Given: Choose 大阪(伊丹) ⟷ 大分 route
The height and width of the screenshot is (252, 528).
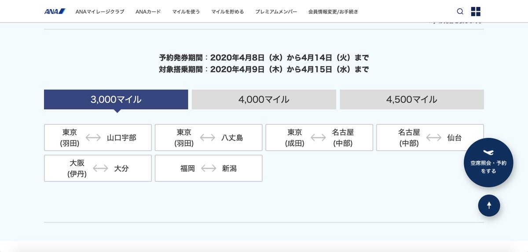Looking at the screenshot, I should click(x=98, y=168).
